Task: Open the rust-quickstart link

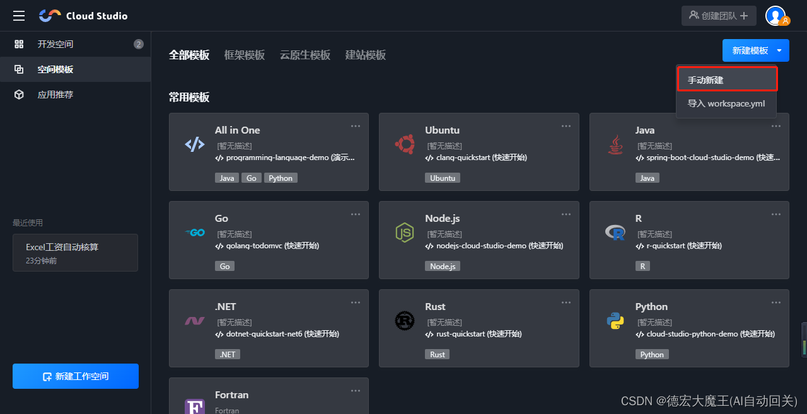Action: pyautogui.click(x=473, y=334)
